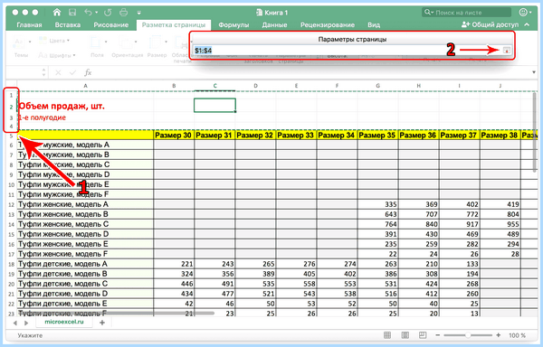The height and width of the screenshot is (347, 543).
Task: Open the Quick Access Toolbar customize dropdown
Action: 138,13
